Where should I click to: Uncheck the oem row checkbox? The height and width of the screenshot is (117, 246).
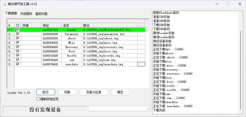tap(18, 60)
